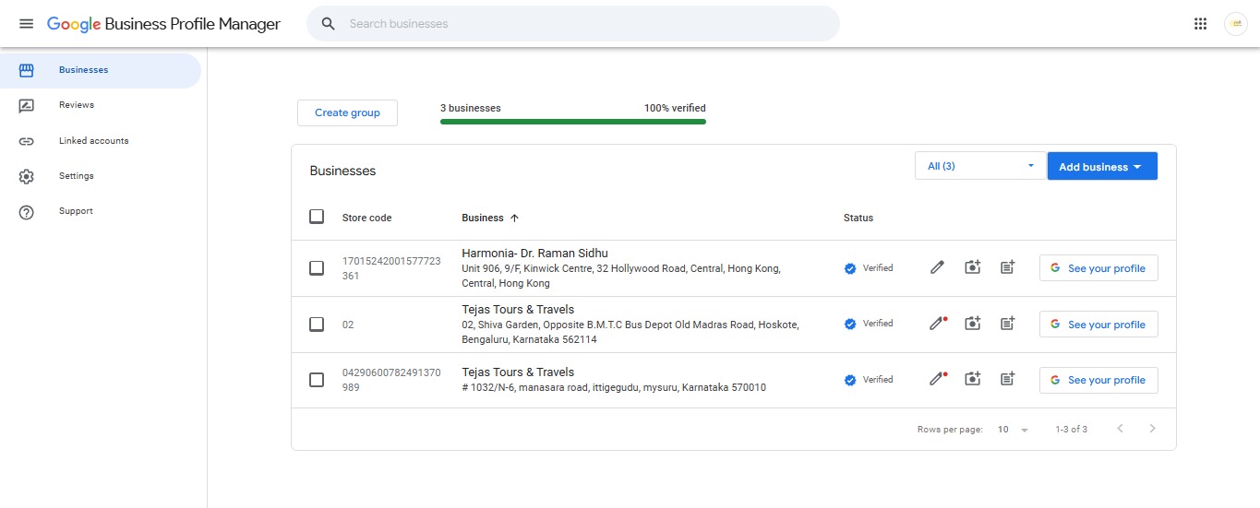Open the account avatar menu
The image size is (1260, 508).
[1236, 24]
